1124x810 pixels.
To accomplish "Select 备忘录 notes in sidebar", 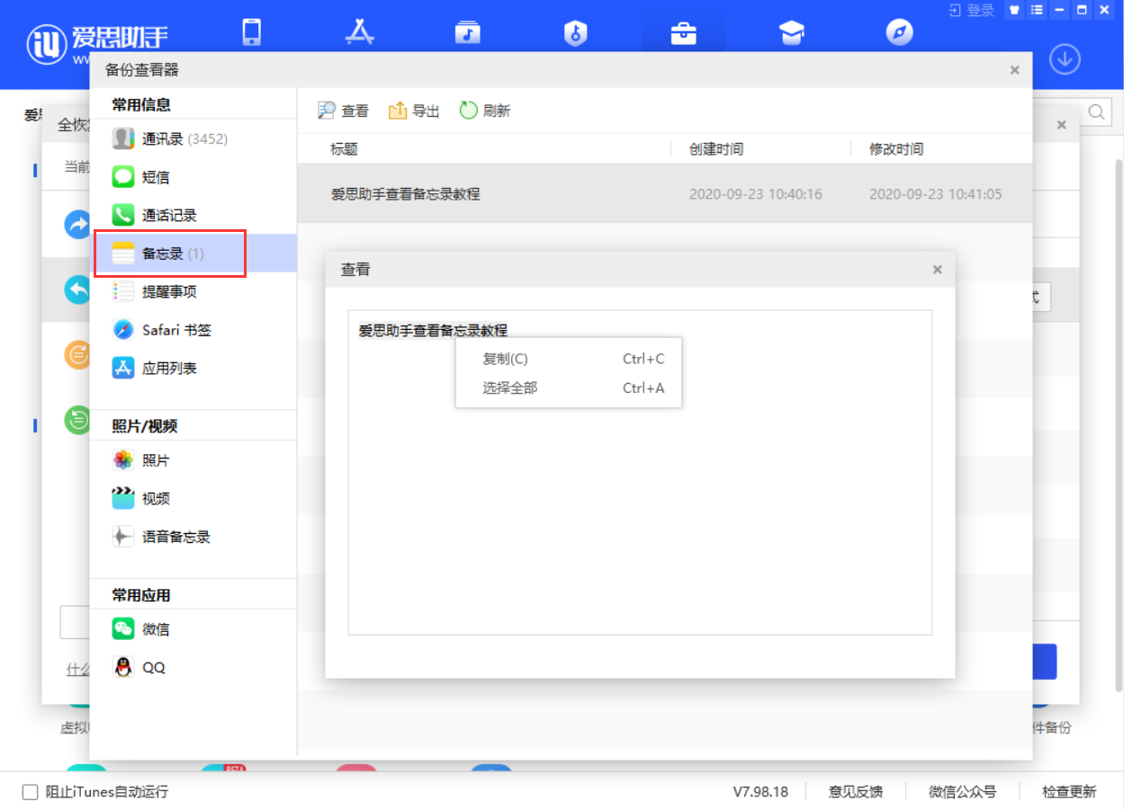I will coord(193,254).
